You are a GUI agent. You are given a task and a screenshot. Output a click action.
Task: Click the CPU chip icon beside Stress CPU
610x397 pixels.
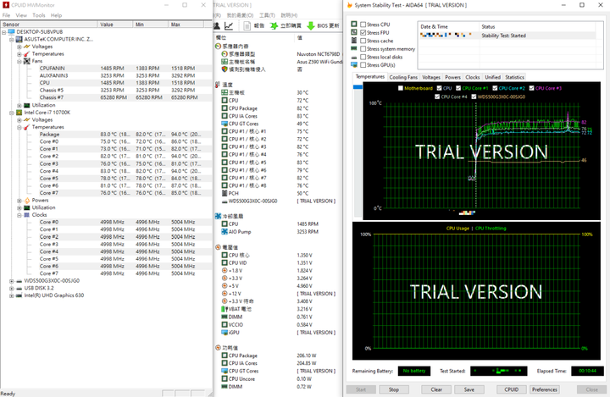point(354,24)
